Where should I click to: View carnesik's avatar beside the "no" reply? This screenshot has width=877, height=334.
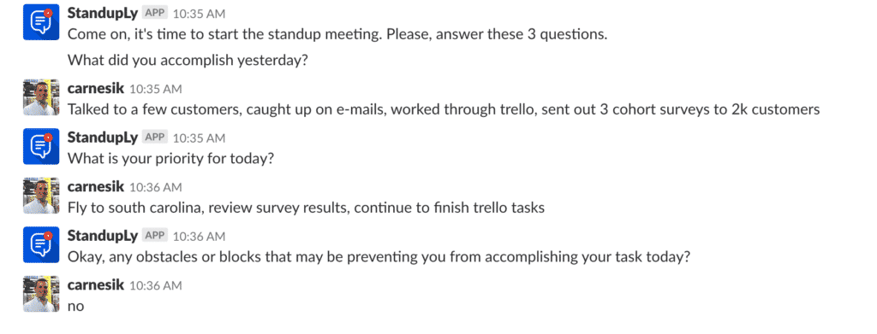pos(41,293)
